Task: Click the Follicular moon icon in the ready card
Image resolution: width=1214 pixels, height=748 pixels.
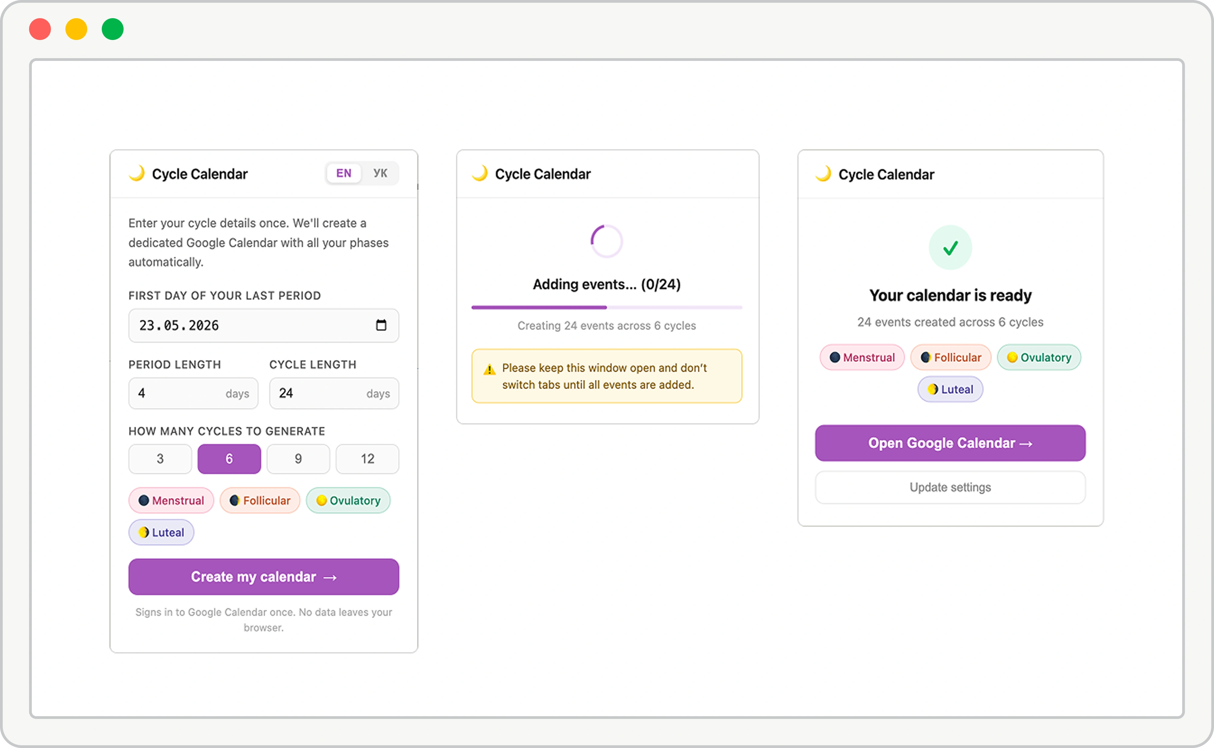Action: pos(926,357)
